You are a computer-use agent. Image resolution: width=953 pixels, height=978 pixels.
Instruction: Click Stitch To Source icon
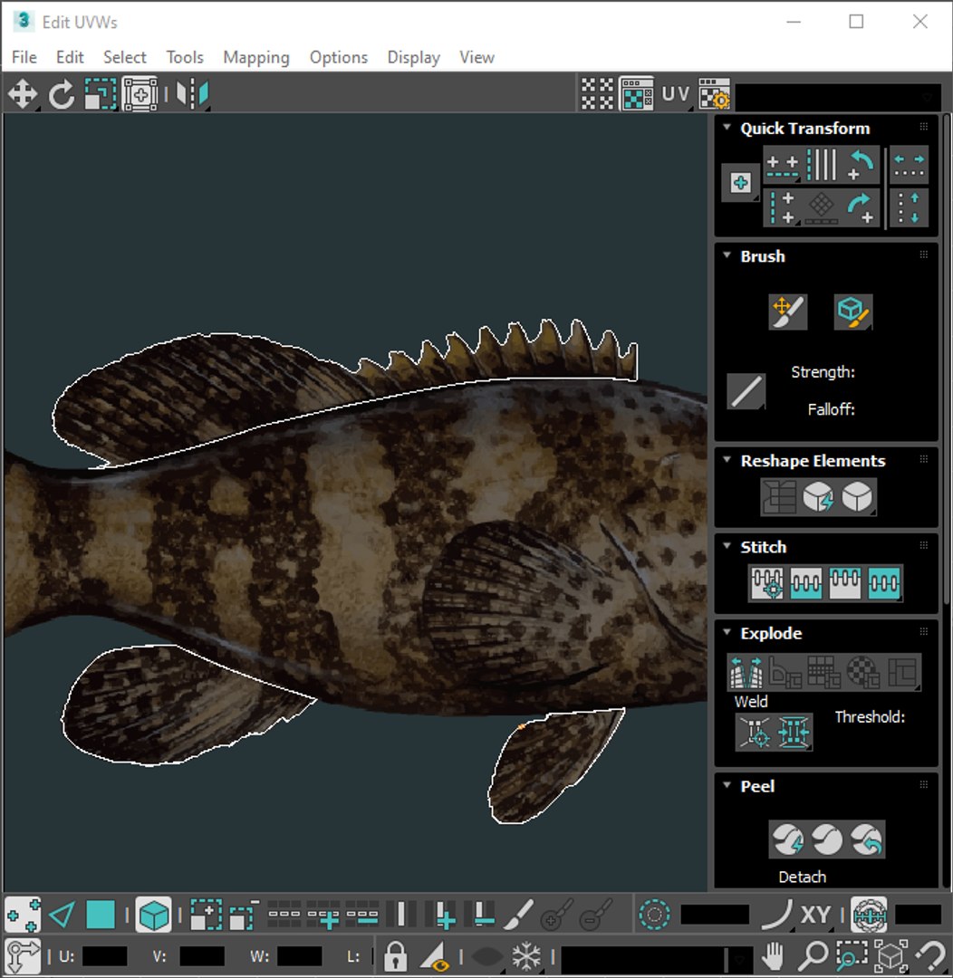coord(844,584)
